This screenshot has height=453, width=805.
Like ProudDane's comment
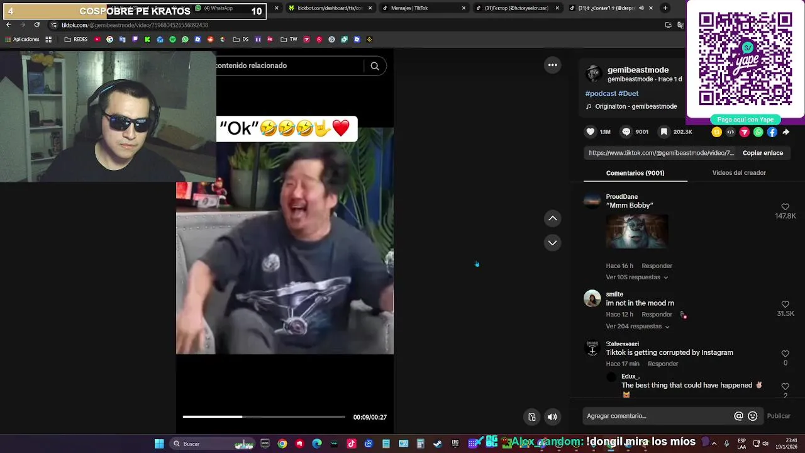pos(785,207)
